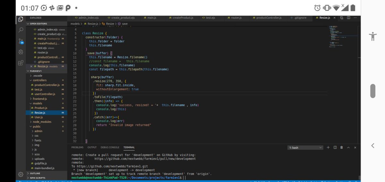Select the TERMINAL panel tab
Screen dimensions: 385x182
point(129,147)
